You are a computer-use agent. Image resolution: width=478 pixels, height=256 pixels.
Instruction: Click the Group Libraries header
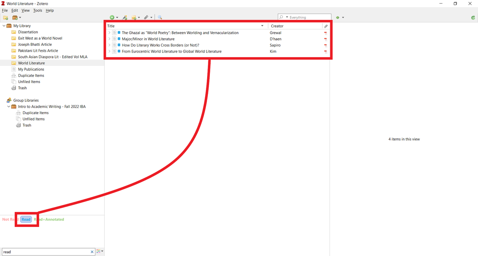(26, 100)
